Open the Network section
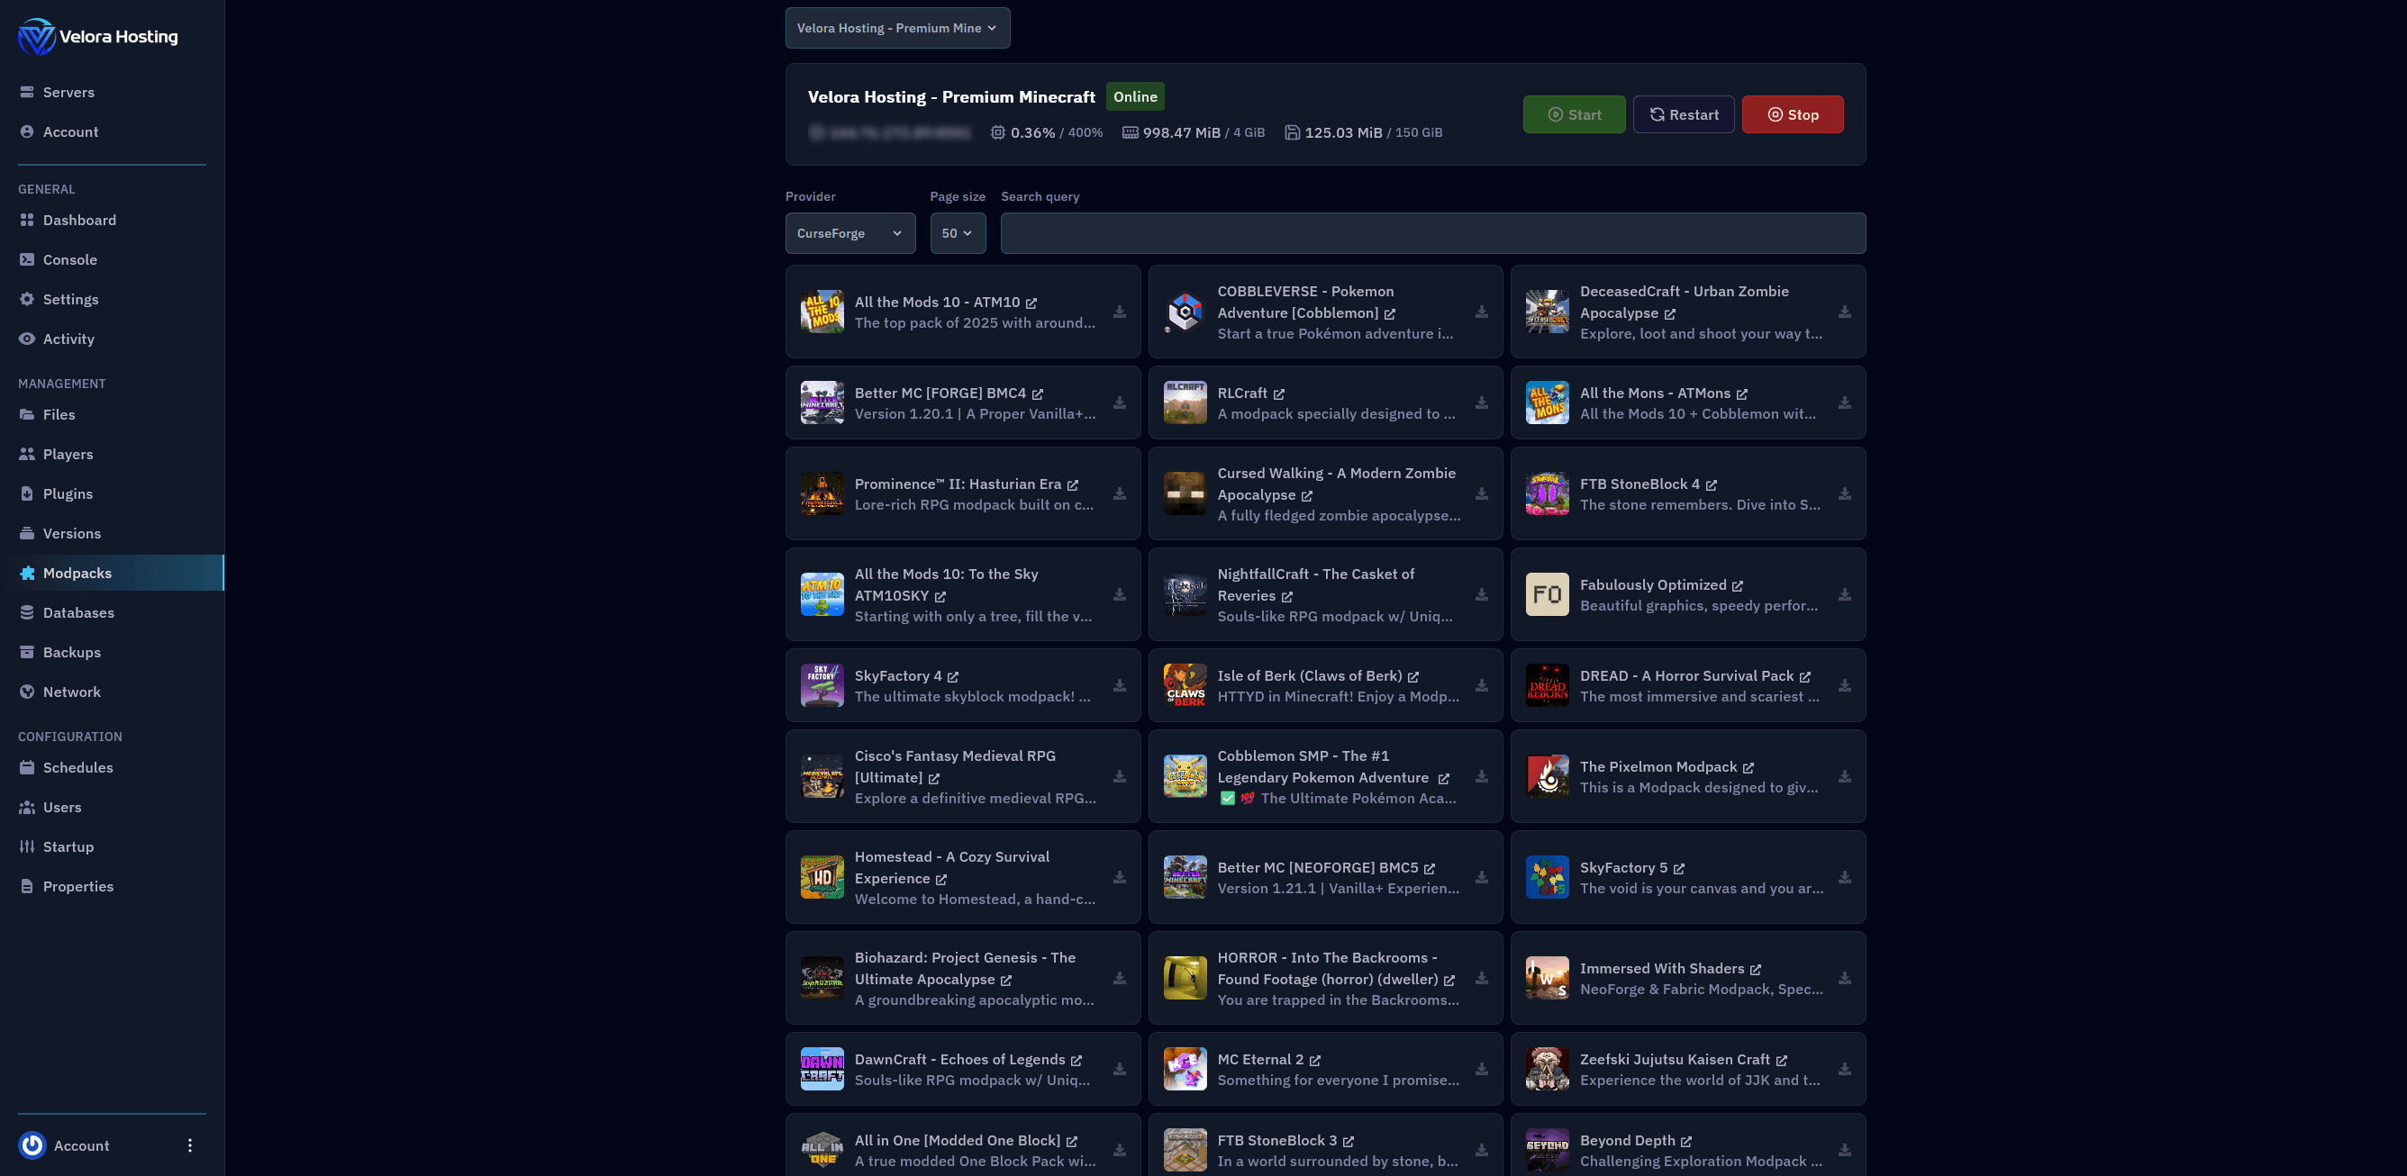The image size is (2407, 1176). [71, 692]
